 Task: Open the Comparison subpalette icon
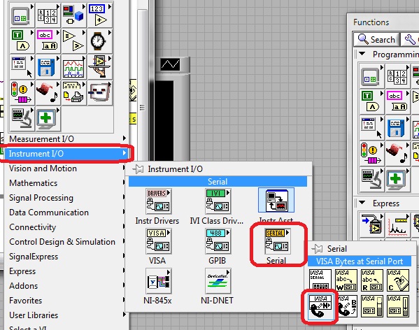(x=73, y=41)
